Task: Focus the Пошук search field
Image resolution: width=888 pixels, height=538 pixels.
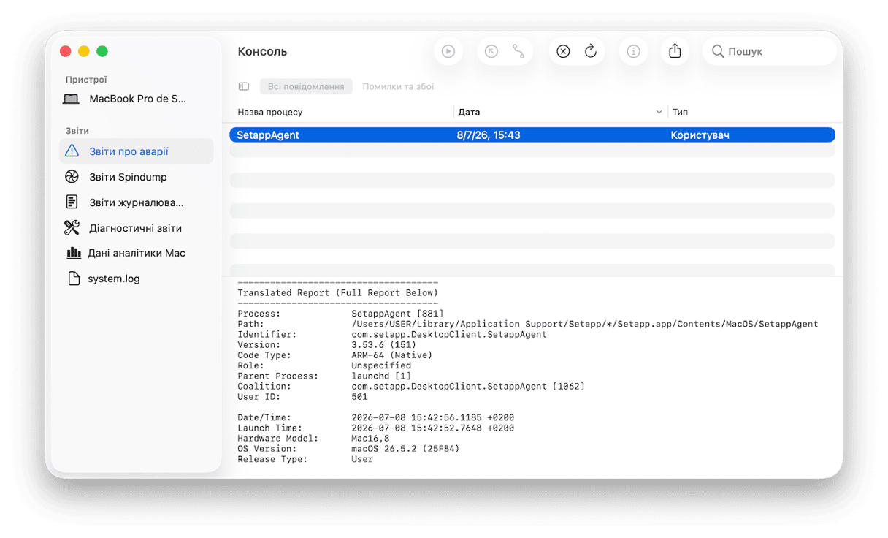Action: [x=770, y=51]
